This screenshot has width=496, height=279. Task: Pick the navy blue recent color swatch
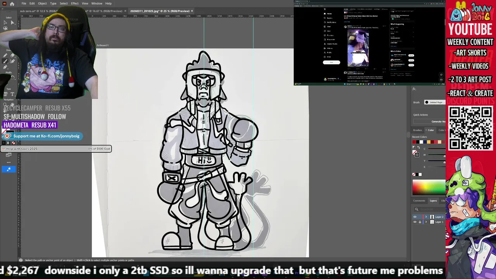pyautogui.click(x=425, y=142)
